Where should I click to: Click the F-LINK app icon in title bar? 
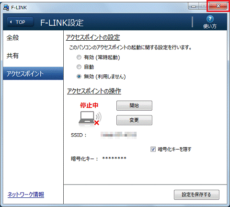pyautogui.click(x=6, y=8)
